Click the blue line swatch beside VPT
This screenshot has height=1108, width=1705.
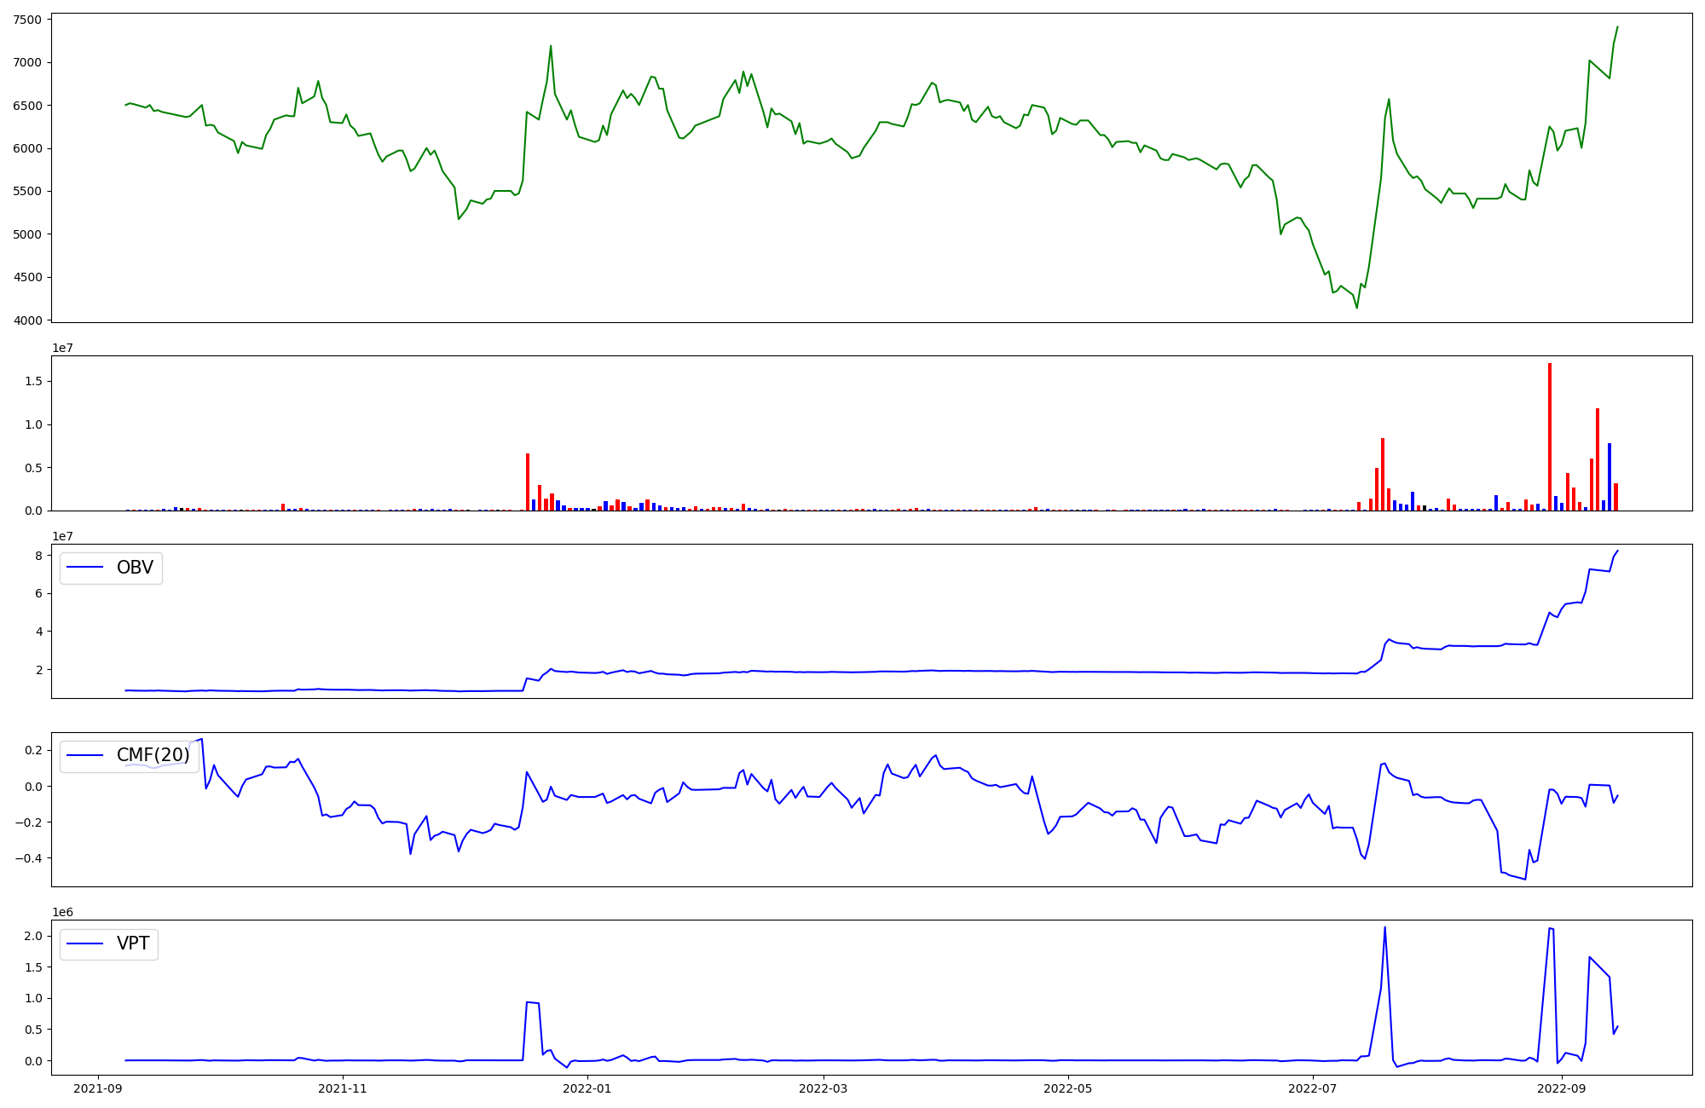point(84,944)
